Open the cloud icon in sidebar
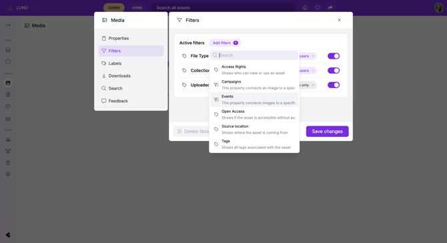Image resolution: width=447 pixels, height=243 pixels. (8, 61)
